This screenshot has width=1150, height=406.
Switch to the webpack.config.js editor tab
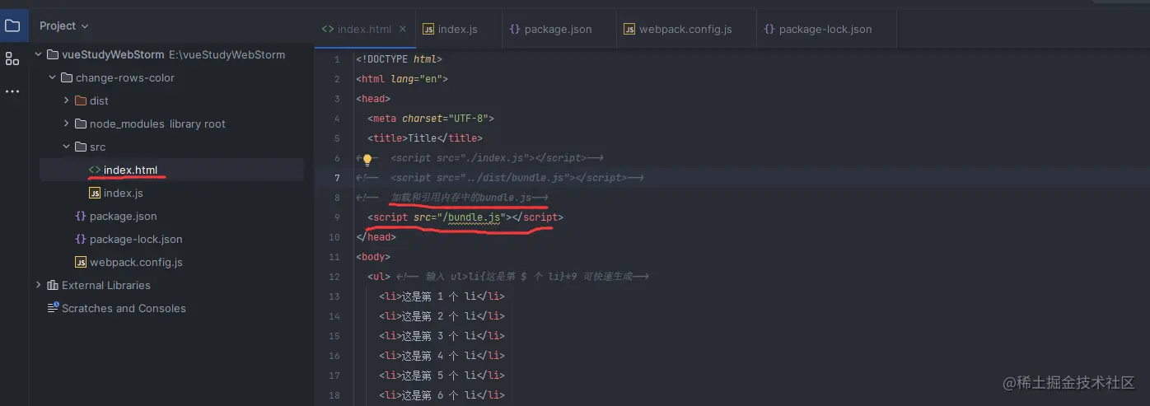(685, 29)
